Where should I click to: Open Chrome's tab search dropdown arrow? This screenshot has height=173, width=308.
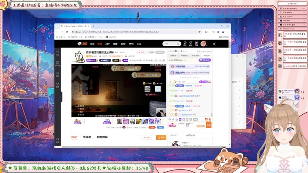(x=57, y=26)
